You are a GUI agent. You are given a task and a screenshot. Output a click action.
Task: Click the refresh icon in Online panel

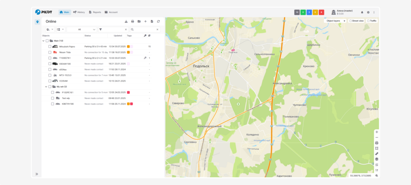coord(158,21)
